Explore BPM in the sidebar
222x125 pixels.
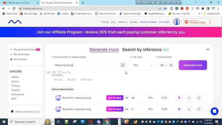[14, 99]
